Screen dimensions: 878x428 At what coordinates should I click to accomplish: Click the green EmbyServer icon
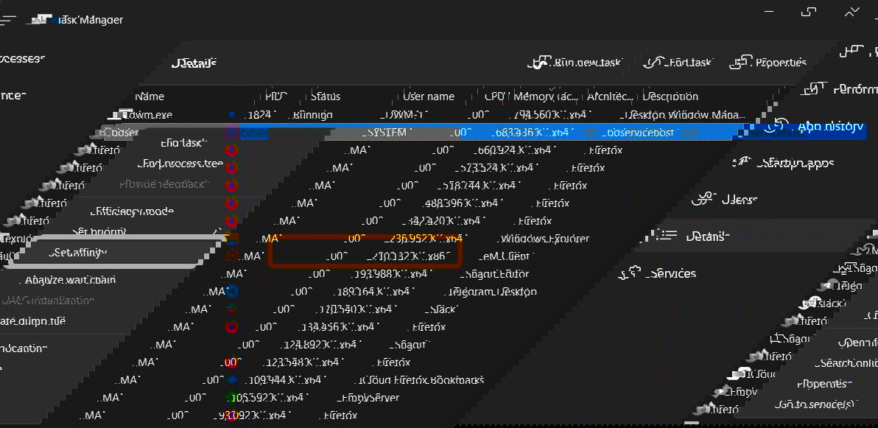pos(231,397)
